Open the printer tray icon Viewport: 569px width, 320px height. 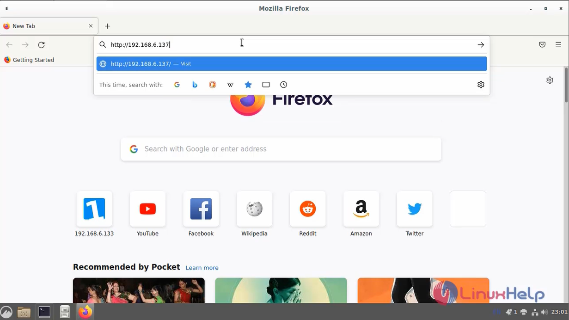coord(524,312)
